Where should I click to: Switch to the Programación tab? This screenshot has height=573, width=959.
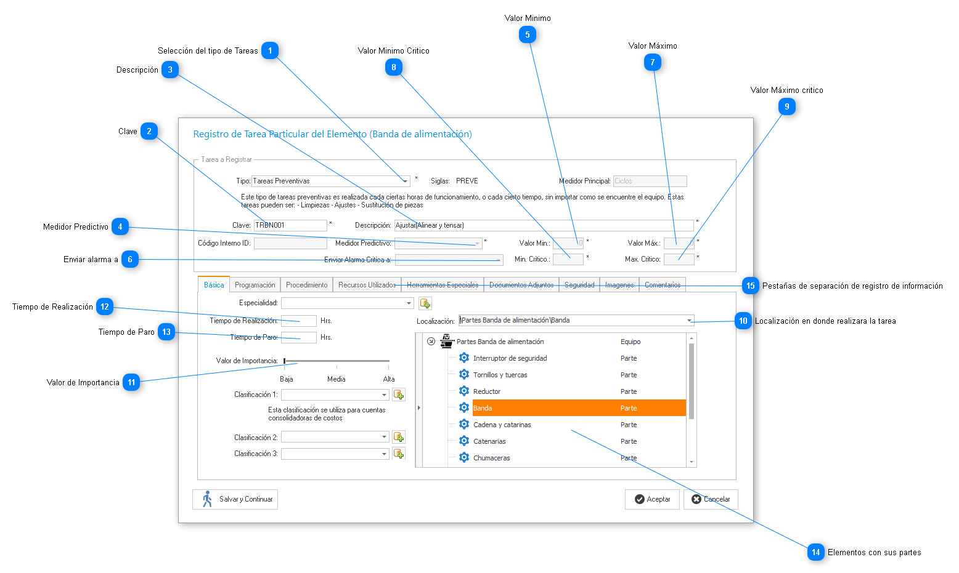pyautogui.click(x=255, y=285)
